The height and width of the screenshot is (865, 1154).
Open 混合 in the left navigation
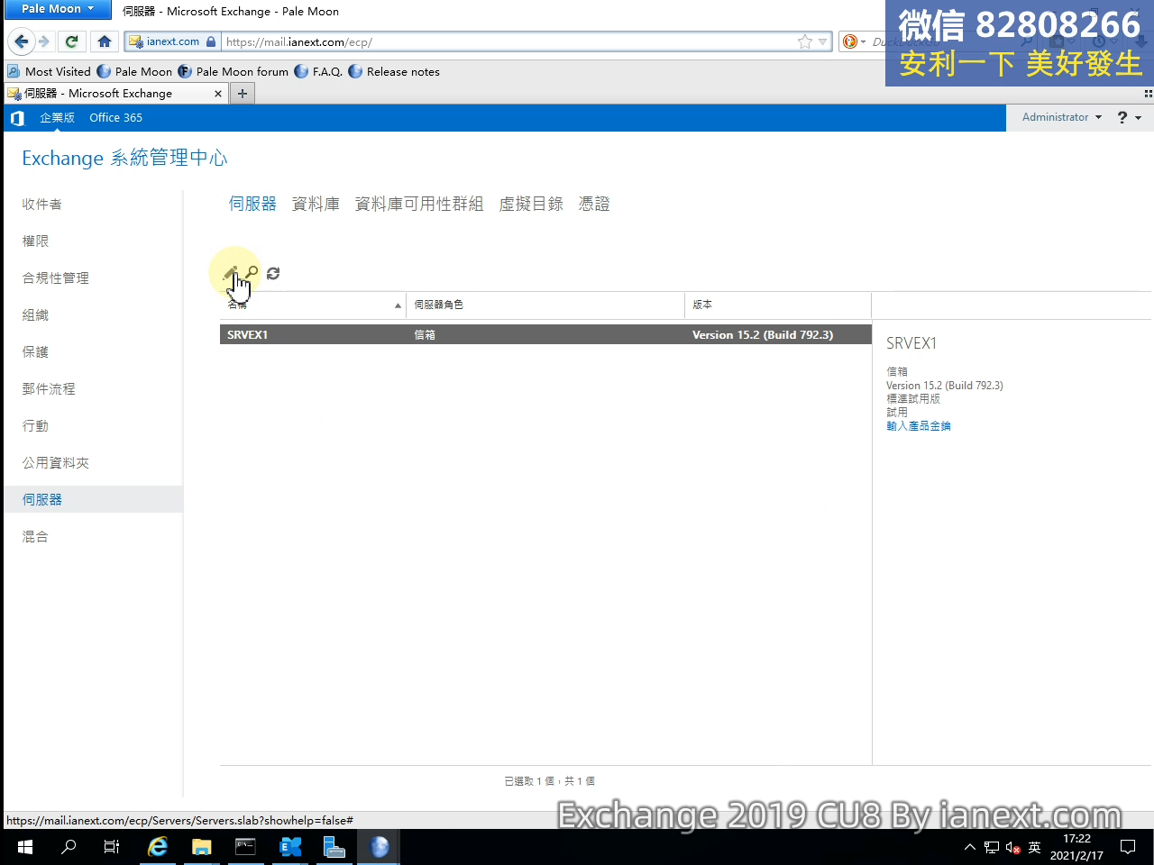pos(35,537)
